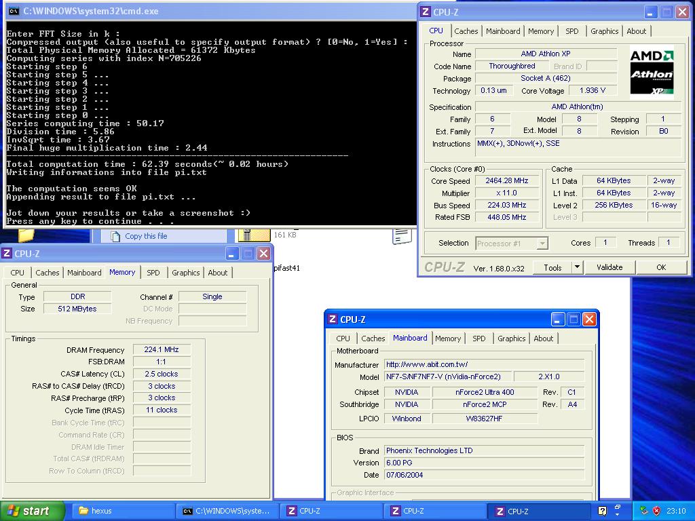The image size is (695, 521).
Task: Open Graphics tab in top-right CPU-Z window
Action: tap(604, 31)
